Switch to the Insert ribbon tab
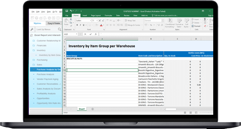The height and width of the screenshot is (129, 241). (x=85, y=16)
